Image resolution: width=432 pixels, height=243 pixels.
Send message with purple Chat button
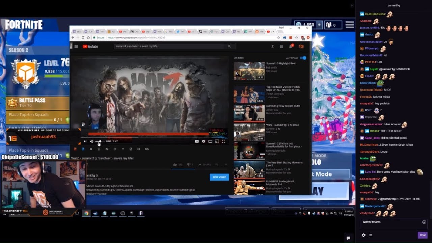(x=422, y=235)
